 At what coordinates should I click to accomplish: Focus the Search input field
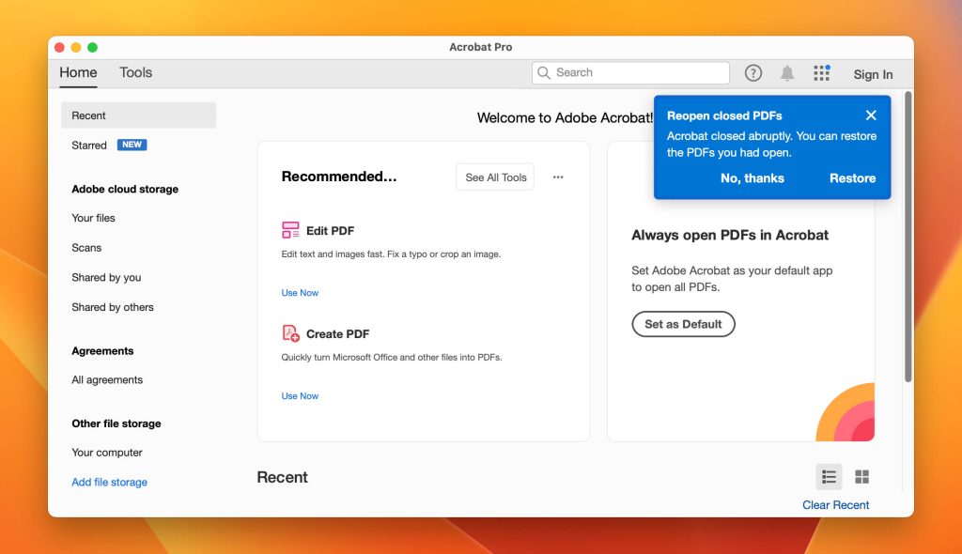pos(630,72)
